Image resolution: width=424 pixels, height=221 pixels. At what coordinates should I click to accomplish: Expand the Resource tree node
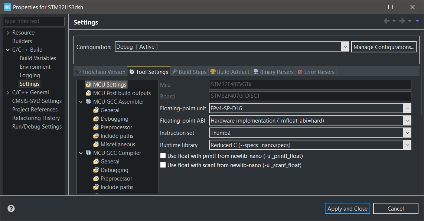[x=8, y=33]
